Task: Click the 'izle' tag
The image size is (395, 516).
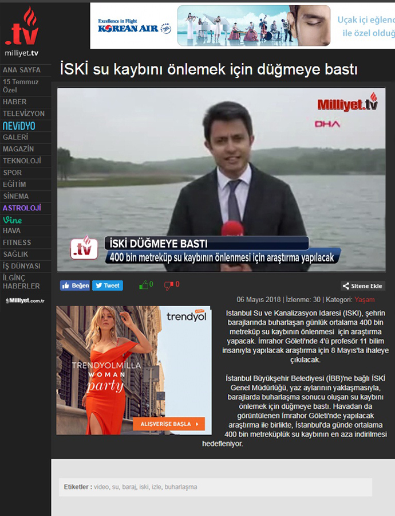Action: click(x=156, y=487)
